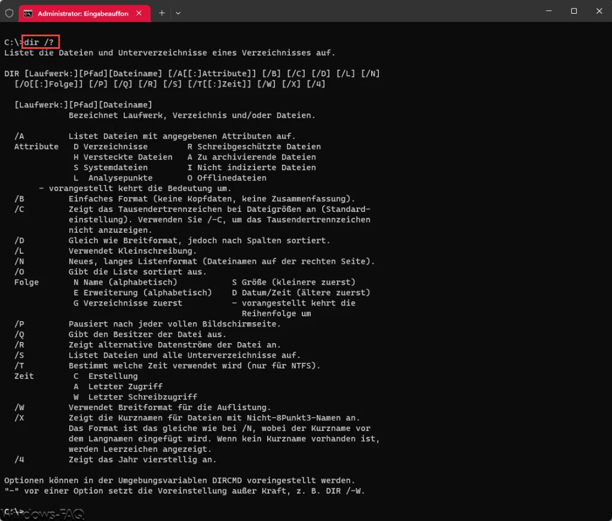
Task: Open a new terminal tab with plus
Action: click(x=162, y=13)
